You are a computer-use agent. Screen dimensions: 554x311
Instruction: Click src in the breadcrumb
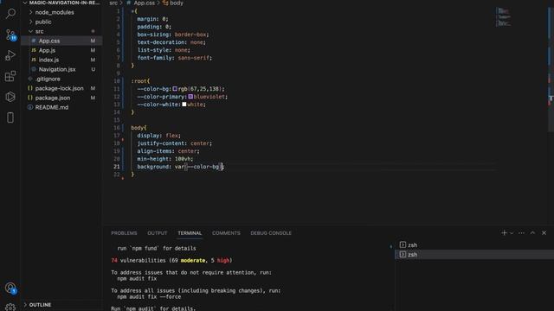pyautogui.click(x=113, y=3)
